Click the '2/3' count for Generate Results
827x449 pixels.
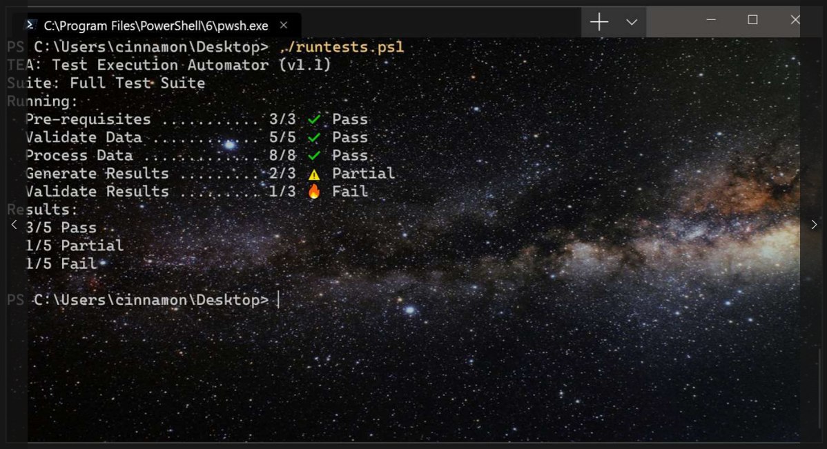(x=283, y=173)
